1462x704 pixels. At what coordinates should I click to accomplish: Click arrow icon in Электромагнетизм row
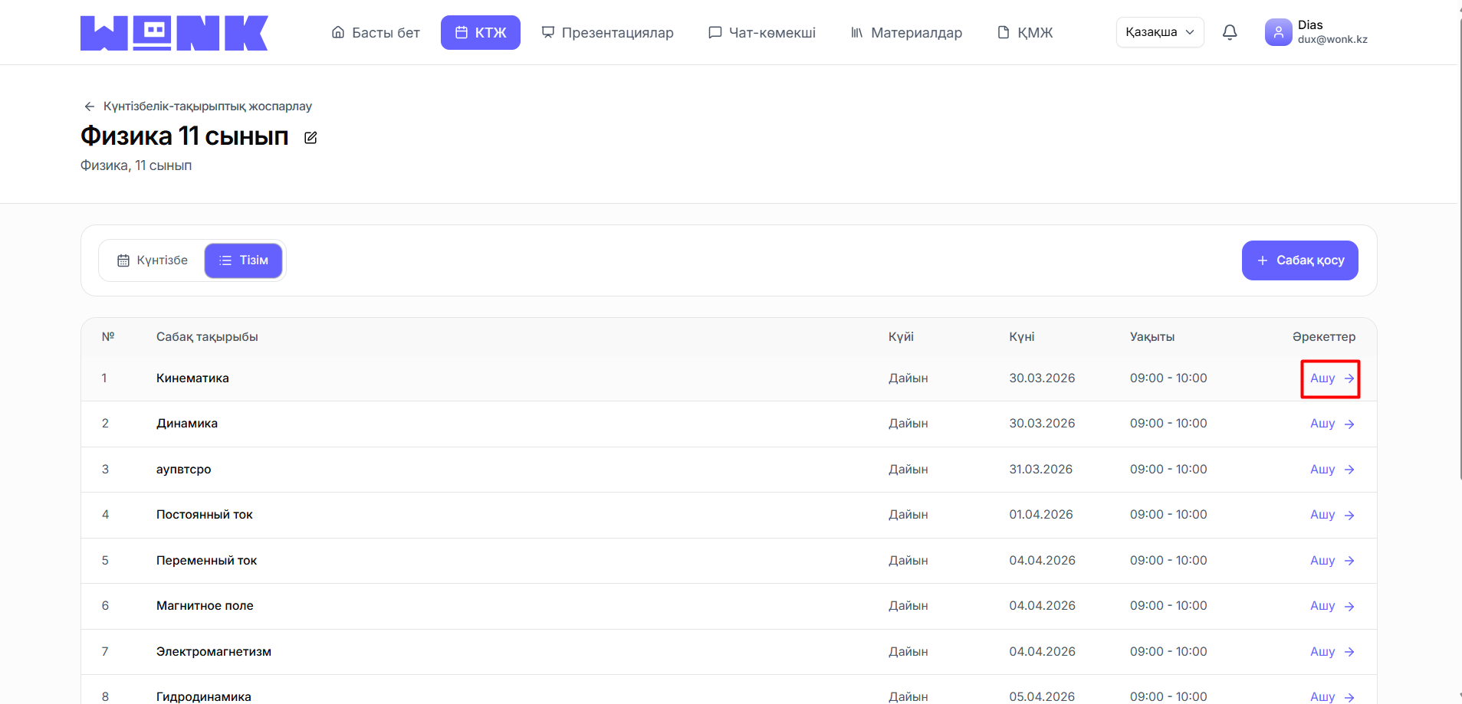pos(1349,652)
